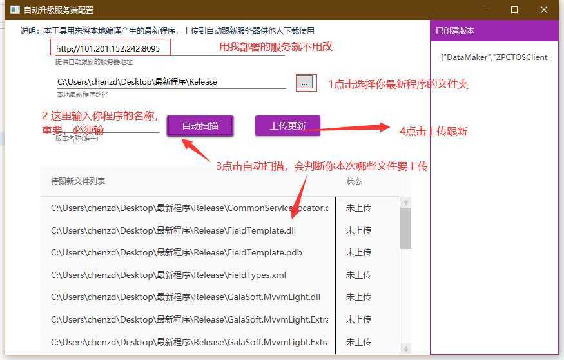Image resolution: width=564 pixels, height=360 pixels.
Task: Click the 自动扫描 button
Action: tap(200, 126)
